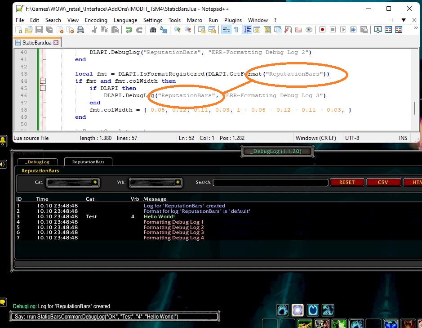Click the Save All icon
The image size is (422, 328).
point(49,30)
